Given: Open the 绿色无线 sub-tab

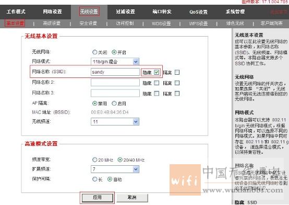Looking at the screenshot, I should [x=235, y=24].
